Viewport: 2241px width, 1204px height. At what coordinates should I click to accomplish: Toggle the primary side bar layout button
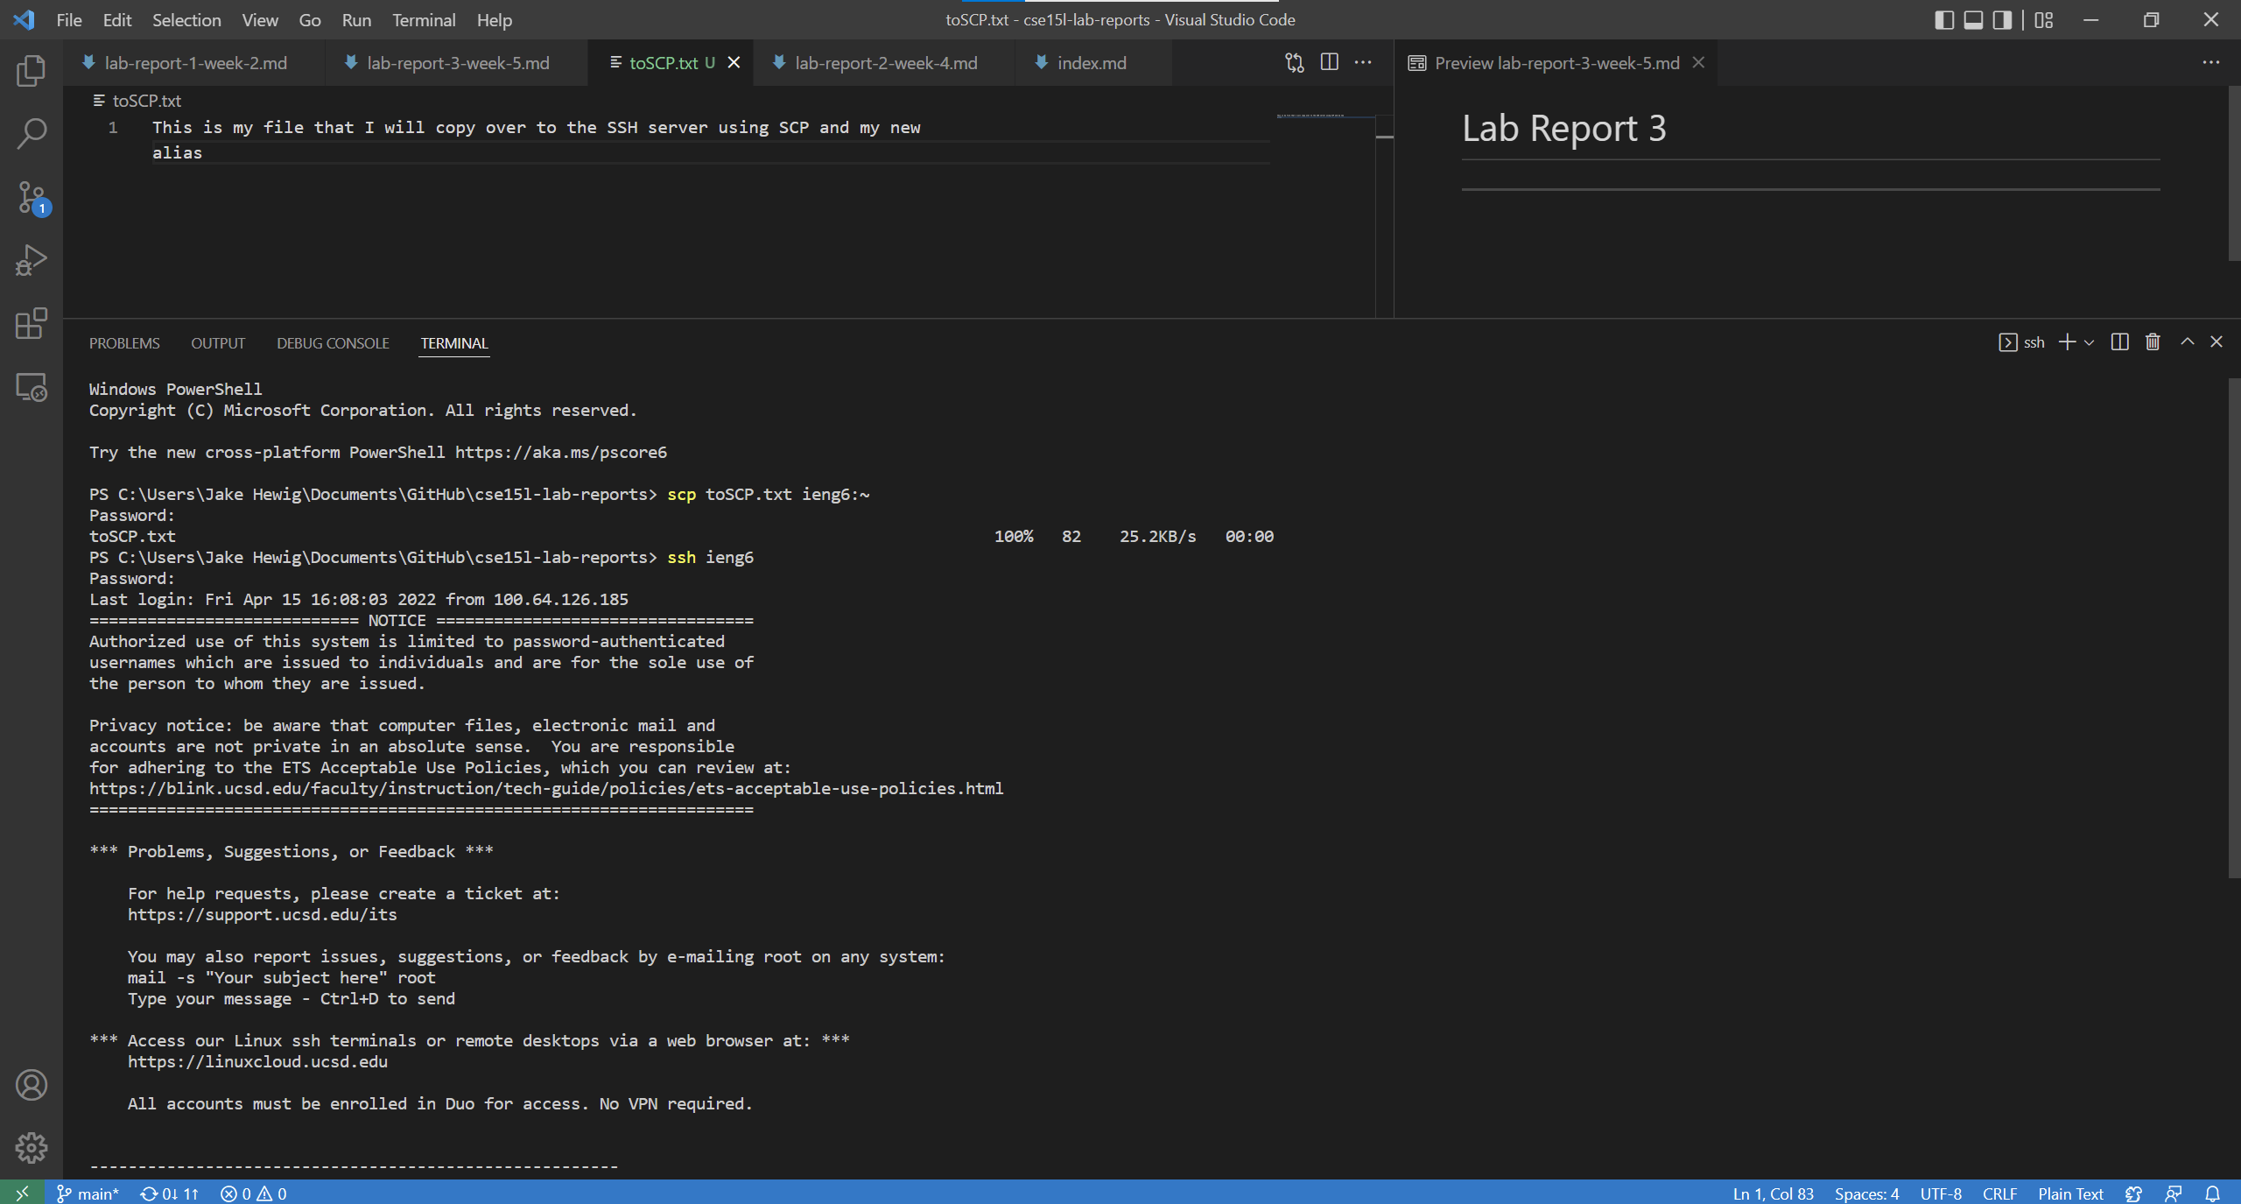(1944, 20)
